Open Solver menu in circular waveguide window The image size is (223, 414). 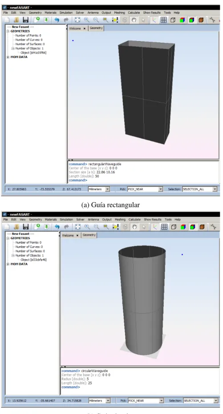click(81, 219)
